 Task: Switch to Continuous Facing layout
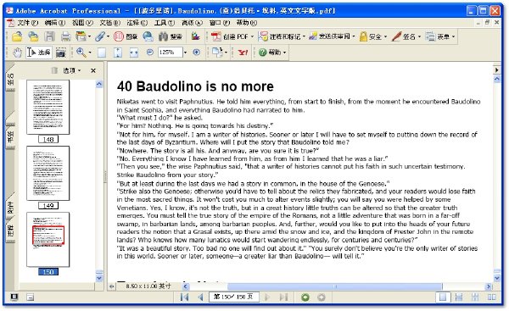point(475,297)
